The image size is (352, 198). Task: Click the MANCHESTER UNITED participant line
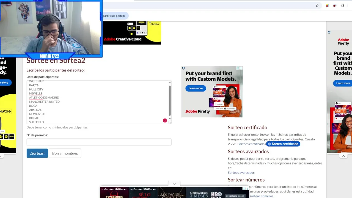coord(44,102)
